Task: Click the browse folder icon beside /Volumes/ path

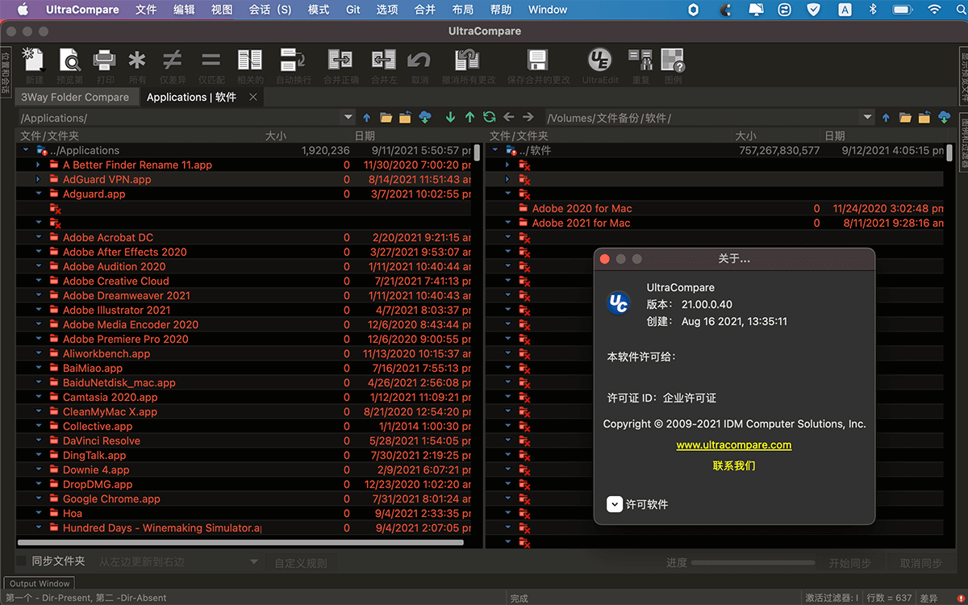Action: pyautogui.click(x=905, y=118)
